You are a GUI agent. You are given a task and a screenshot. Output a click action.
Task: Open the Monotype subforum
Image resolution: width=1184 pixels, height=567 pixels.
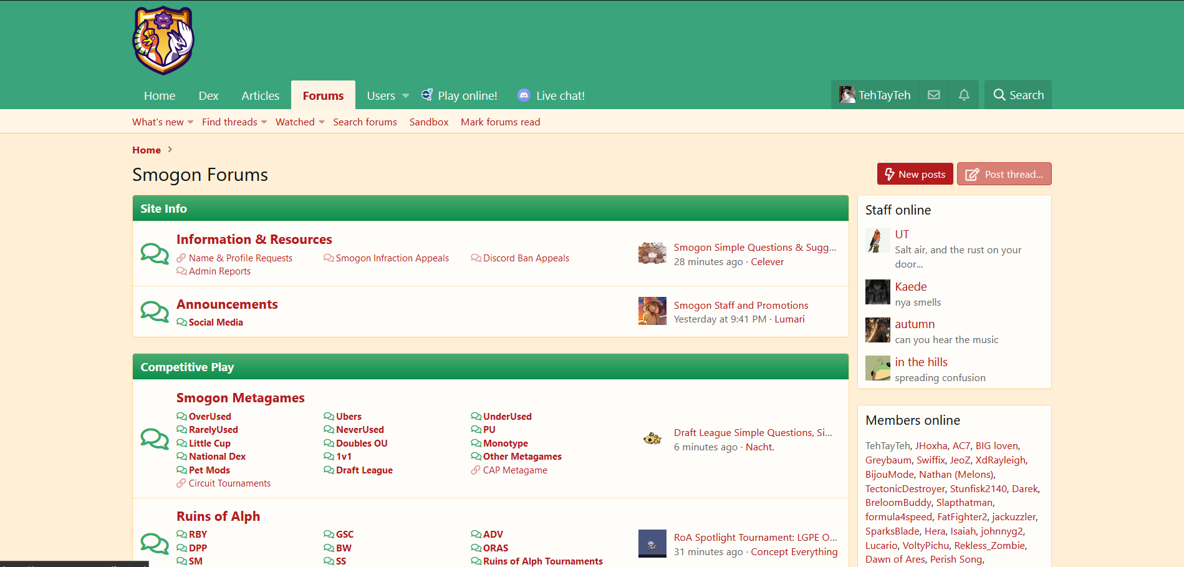[505, 443]
